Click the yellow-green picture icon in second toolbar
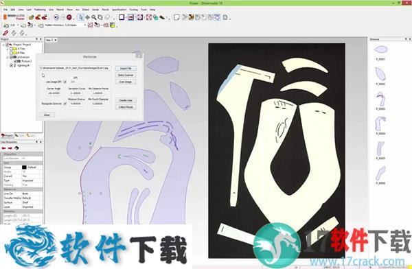Screen dimensions: 412x269 [113, 25]
